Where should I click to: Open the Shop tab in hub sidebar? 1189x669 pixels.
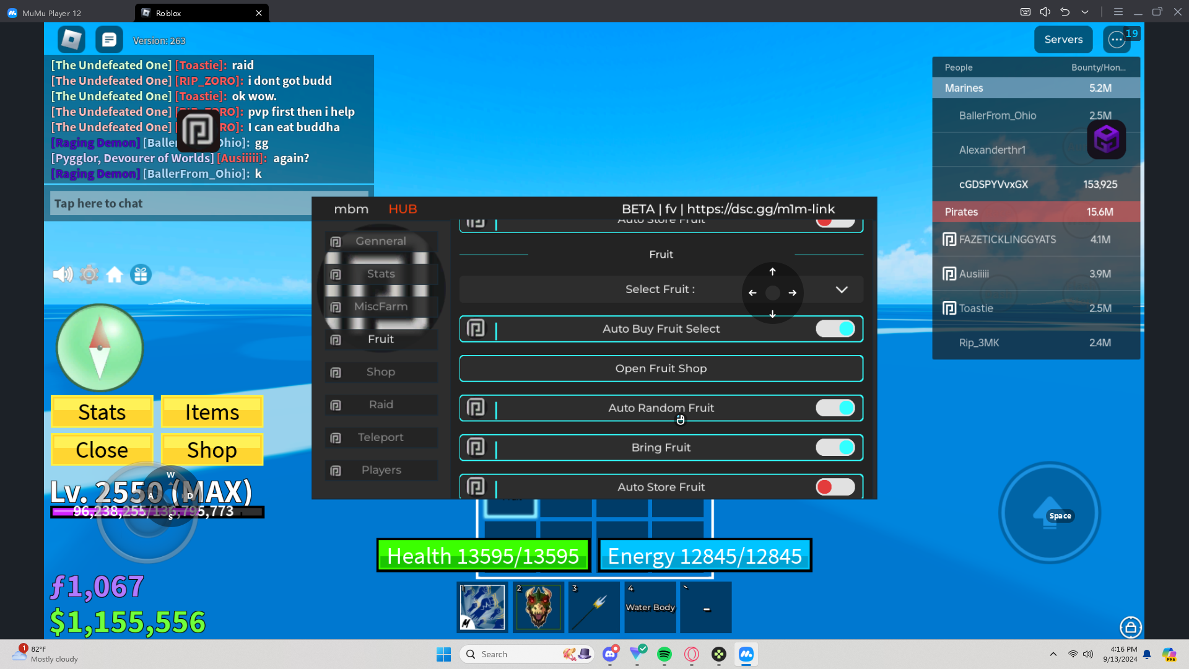(x=381, y=372)
